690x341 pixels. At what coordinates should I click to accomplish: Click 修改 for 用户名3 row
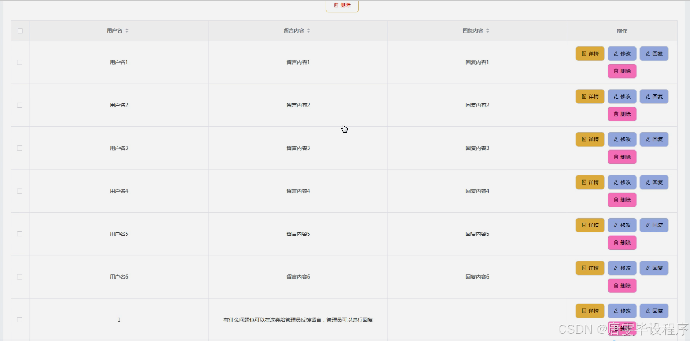click(622, 139)
